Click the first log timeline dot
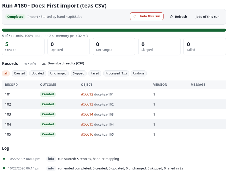Viewport: 228px width, 187px height. [4, 159]
